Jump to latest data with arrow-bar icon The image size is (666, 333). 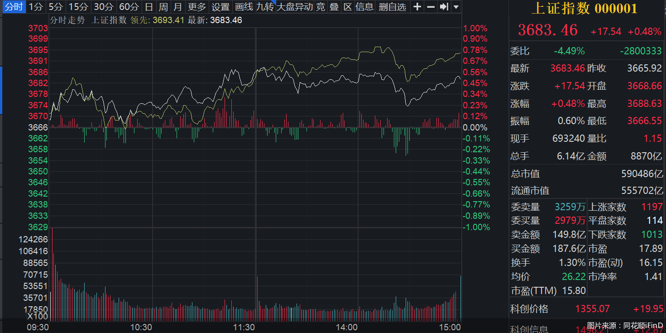444,7
